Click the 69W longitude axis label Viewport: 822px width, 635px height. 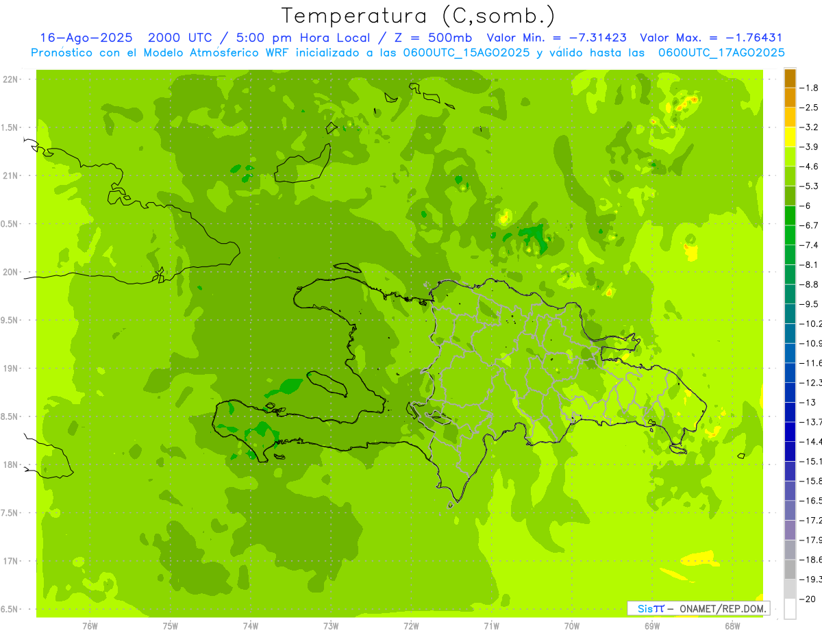(651, 625)
